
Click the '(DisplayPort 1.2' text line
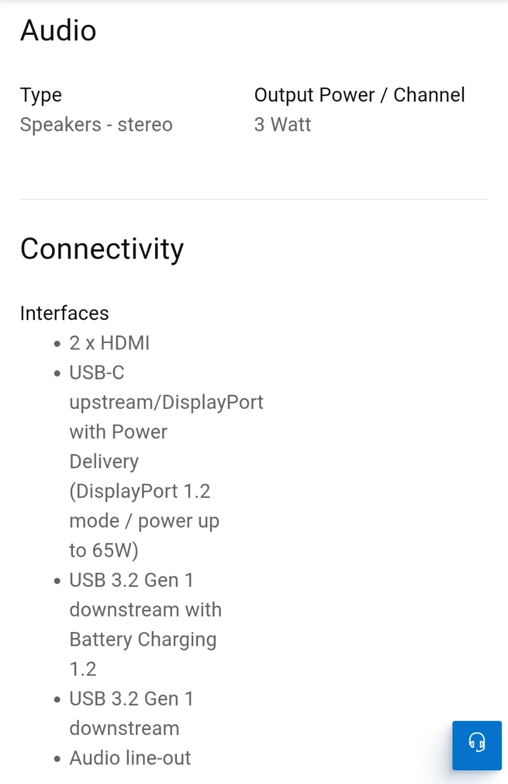pos(139,491)
